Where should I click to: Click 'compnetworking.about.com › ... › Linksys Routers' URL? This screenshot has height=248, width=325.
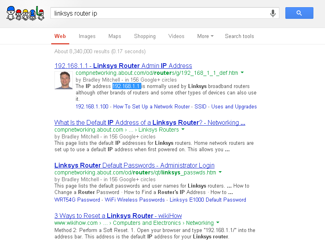[x=116, y=130]
